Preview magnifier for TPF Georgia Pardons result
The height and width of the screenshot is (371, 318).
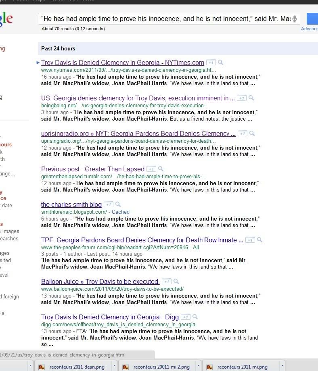click(x=260, y=240)
